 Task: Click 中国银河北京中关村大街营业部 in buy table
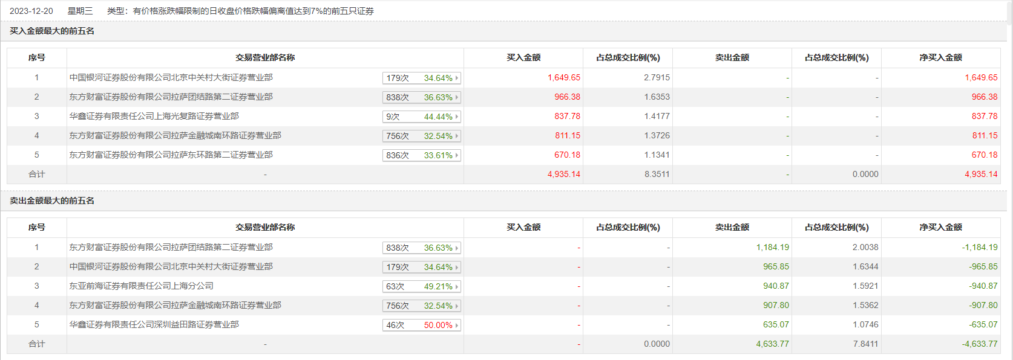tap(171, 77)
